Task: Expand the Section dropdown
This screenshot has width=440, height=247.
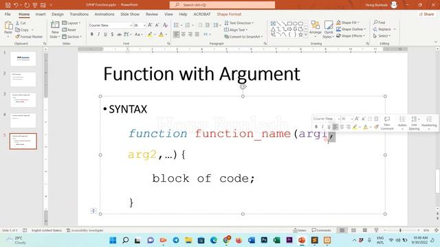Action: [71, 36]
